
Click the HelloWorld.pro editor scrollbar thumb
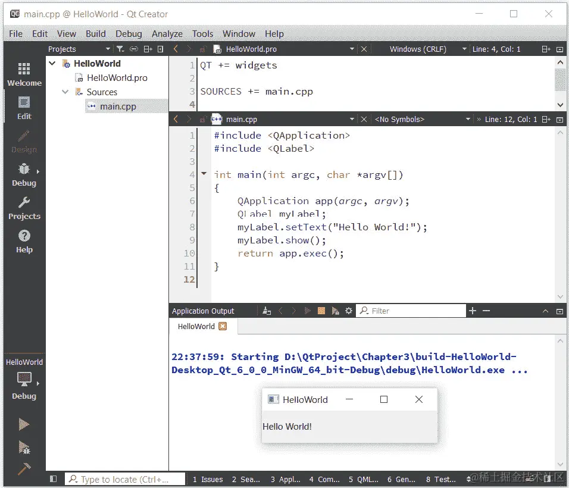[560, 80]
